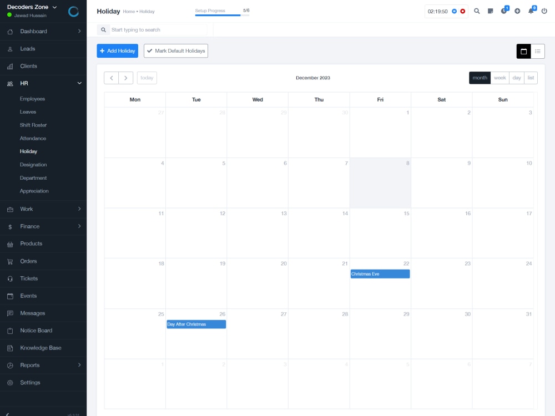Click the Holiday sidebar item
Viewport: 555px width, 416px height.
pos(28,151)
